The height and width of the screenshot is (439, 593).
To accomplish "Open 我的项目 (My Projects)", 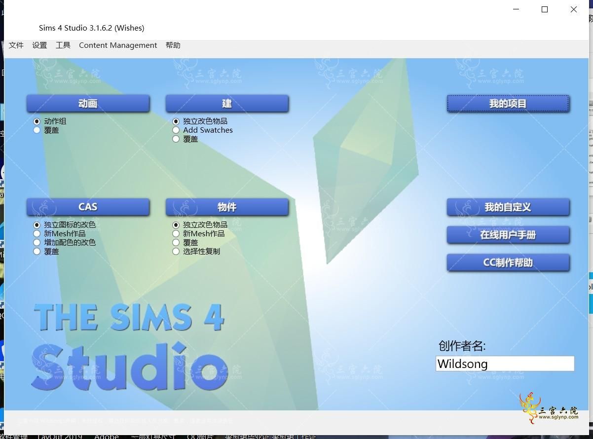I will tap(508, 104).
